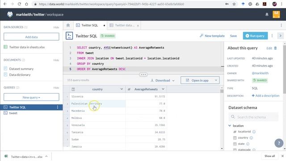Show info for locationid column
The height and width of the screenshot is (161, 286).
point(254,131)
